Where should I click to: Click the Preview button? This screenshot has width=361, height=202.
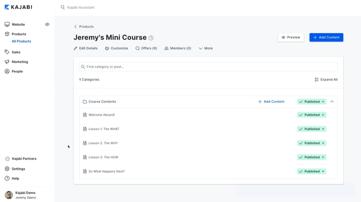pyautogui.click(x=290, y=37)
